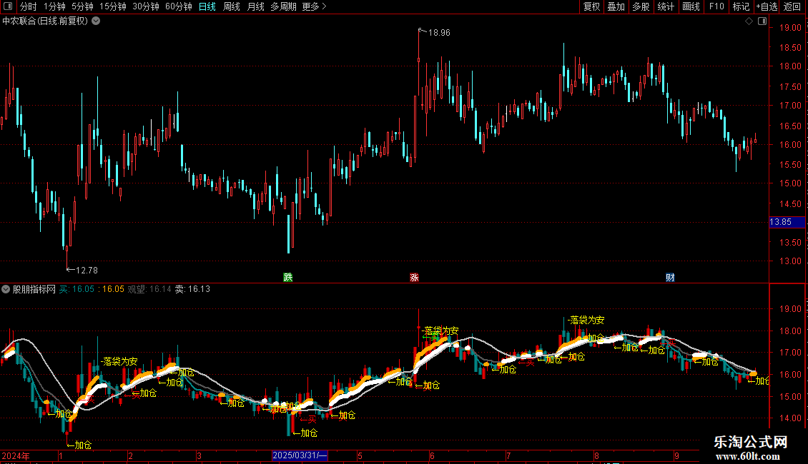
Task: Click the panel layout icon at top-left
Action: pyautogui.click(x=8, y=6)
